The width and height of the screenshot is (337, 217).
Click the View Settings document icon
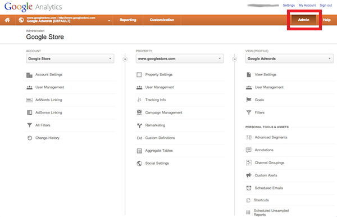[249, 75]
